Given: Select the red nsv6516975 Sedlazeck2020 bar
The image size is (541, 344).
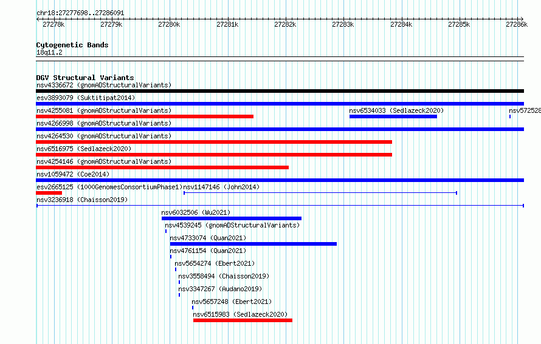Looking at the screenshot, I should click(214, 155).
